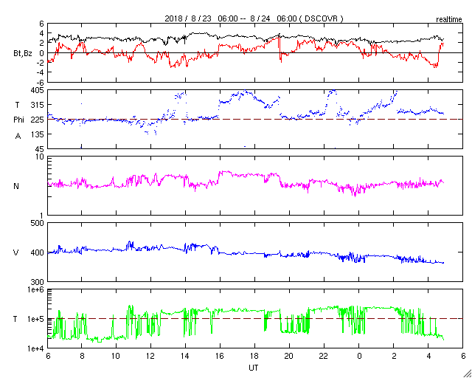This screenshot has width=472, height=378.
Task: Click the "0" tick on the Bt,Bz vertical axis
Action: point(42,52)
